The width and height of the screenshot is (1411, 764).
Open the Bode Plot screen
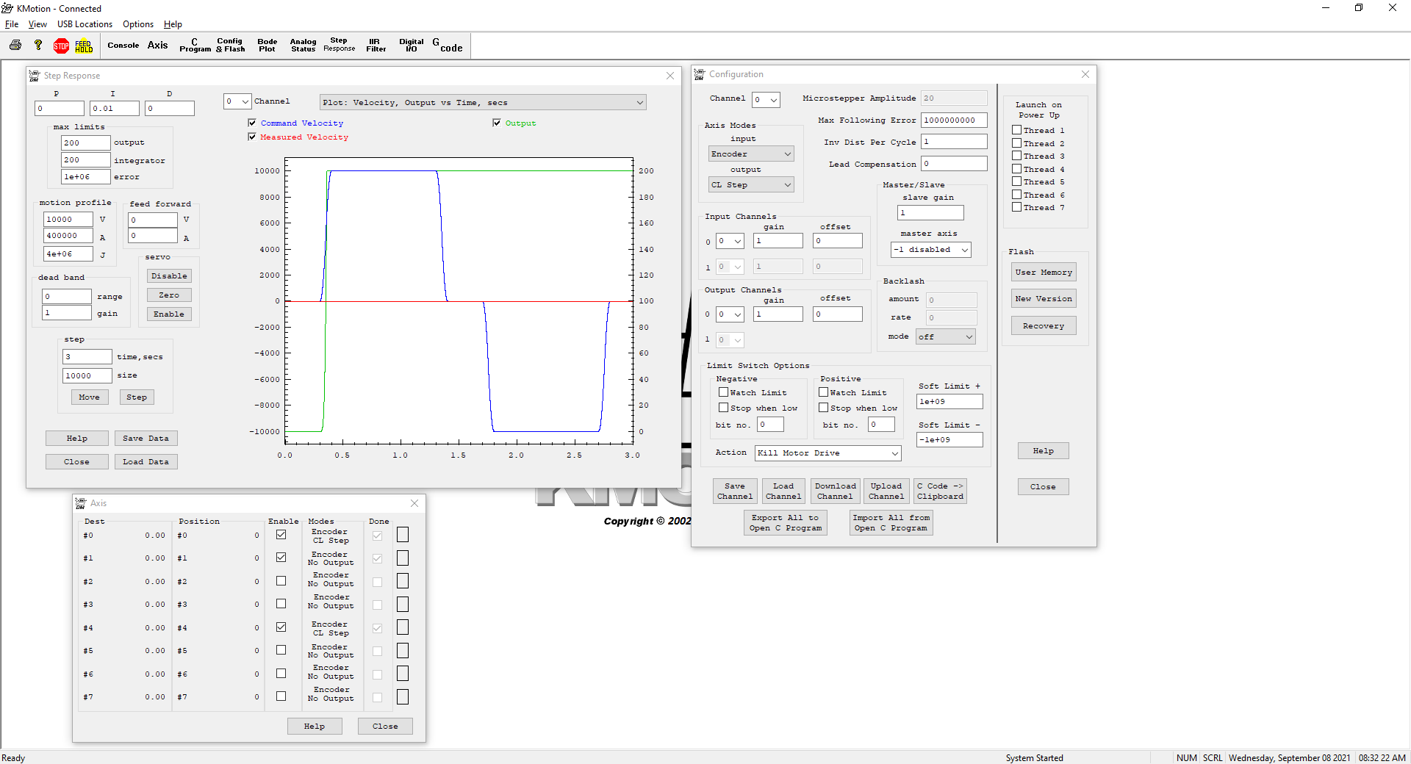click(267, 46)
